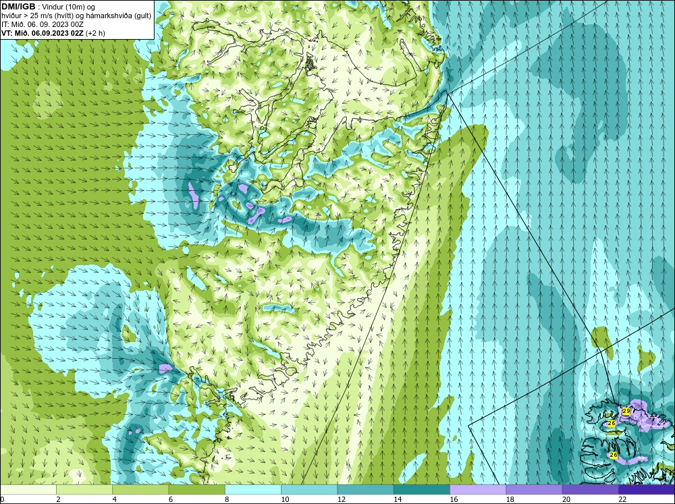Image resolution: width=675 pixels, height=504 pixels.
Task: Select the aqua 10–12 m/s legend swatch
Action: (309, 489)
